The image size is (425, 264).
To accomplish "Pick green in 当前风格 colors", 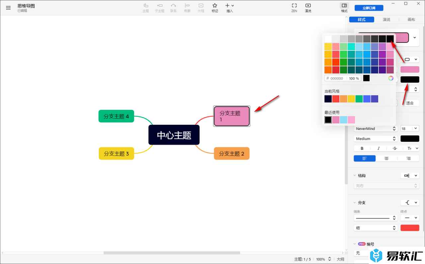I will tap(359, 99).
